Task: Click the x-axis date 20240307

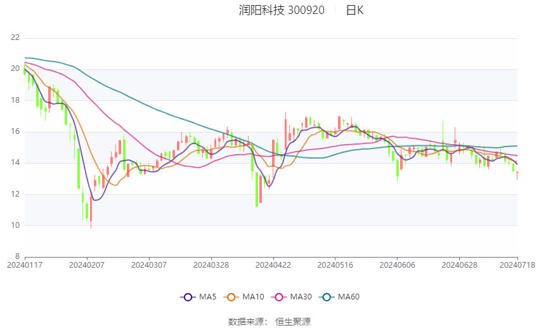Action: tap(149, 265)
